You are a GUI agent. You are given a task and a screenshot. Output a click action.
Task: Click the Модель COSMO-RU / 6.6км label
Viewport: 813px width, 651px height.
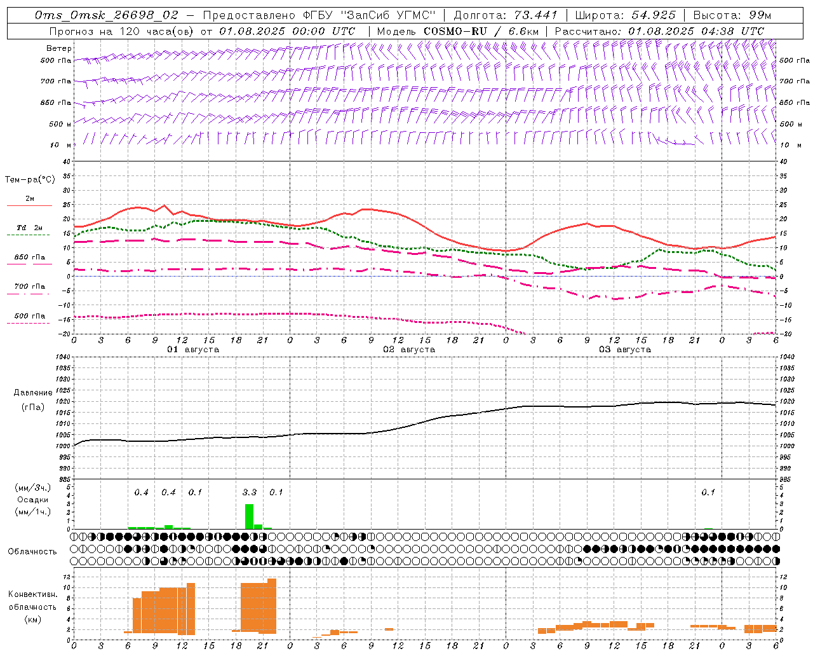[458, 31]
